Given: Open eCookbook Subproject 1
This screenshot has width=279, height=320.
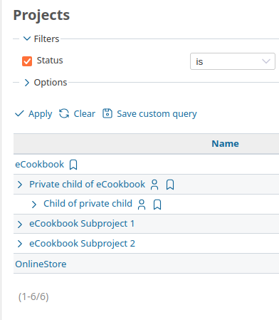Looking at the screenshot, I should [82, 224].
